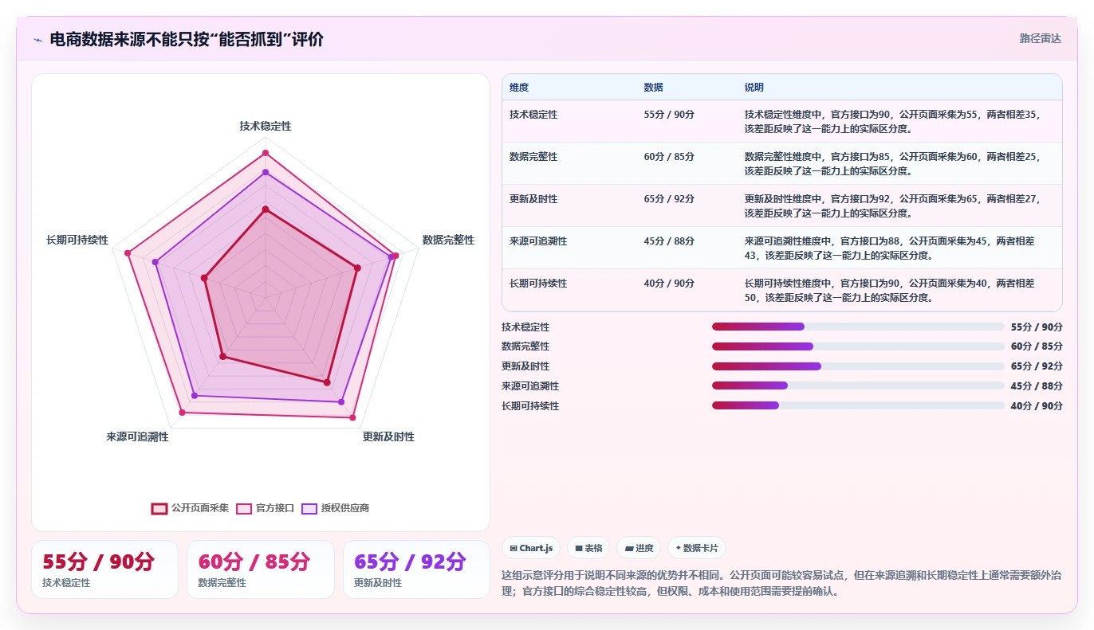Viewport: 1094px width, 630px height.
Task: Click 官方接口 data point on 长期可持续性 axis
Action: [x=128, y=253]
